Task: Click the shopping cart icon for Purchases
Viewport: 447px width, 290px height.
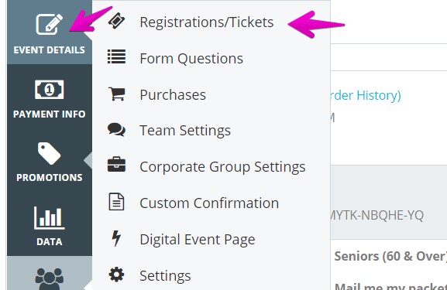Action: coord(117,94)
